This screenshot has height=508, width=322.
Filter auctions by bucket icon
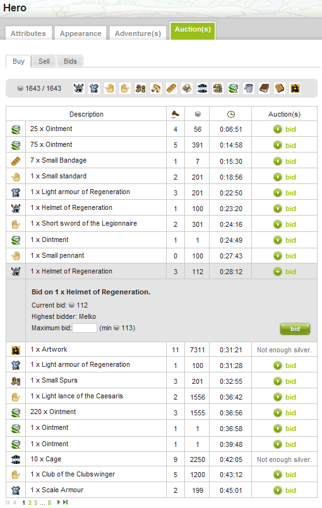click(x=249, y=88)
